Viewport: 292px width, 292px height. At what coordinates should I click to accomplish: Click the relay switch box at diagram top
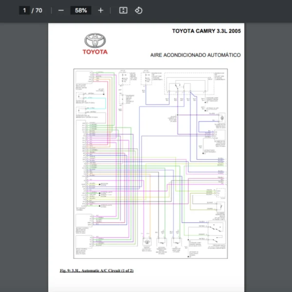[178, 88]
